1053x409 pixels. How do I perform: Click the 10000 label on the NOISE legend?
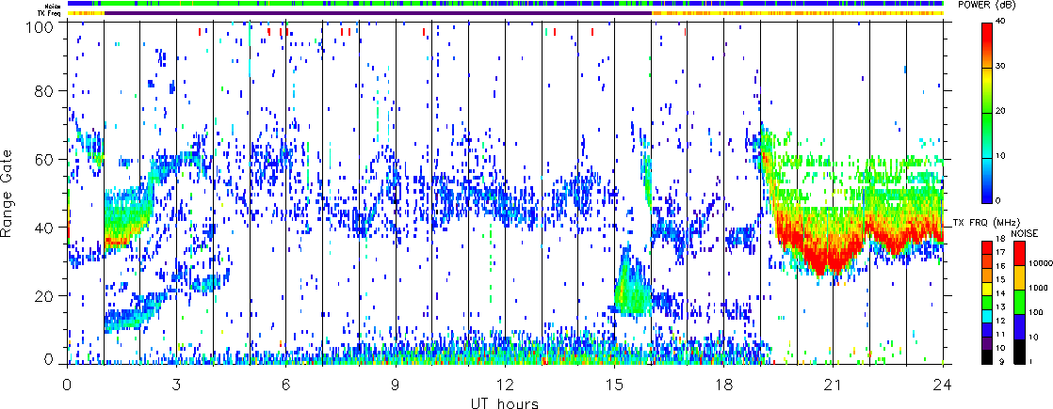coord(1041,263)
